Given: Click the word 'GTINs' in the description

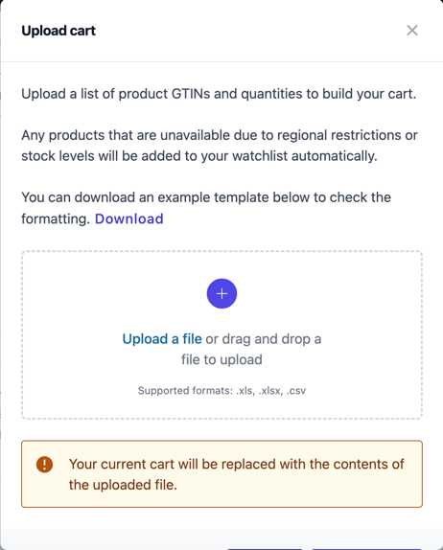Looking at the screenshot, I should click(x=191, y=94).
